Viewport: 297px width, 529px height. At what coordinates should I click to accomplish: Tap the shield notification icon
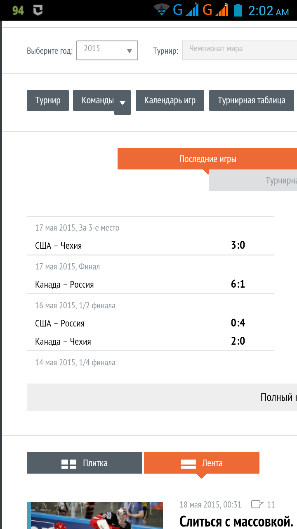click(x=38, y=10)
